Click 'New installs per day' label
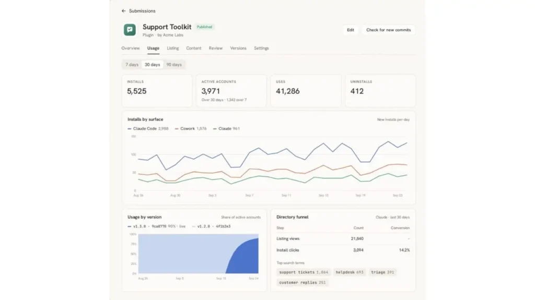Screen dimensions: 535x300 tap(393, 119)
